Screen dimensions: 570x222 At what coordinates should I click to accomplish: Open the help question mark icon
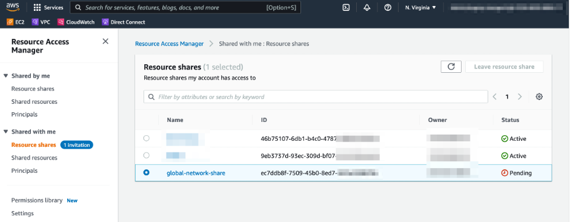coord(388,7)
